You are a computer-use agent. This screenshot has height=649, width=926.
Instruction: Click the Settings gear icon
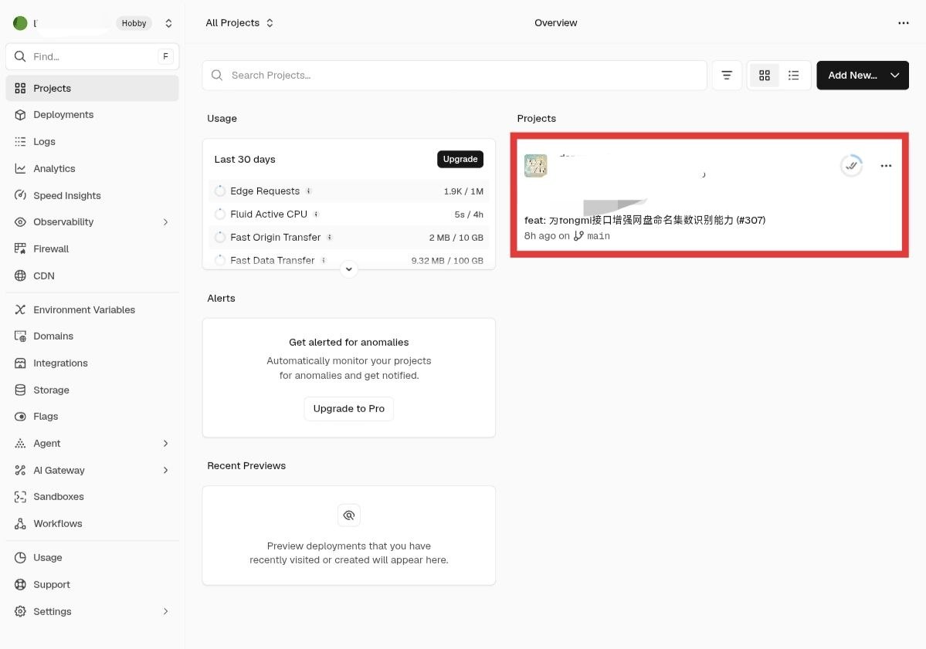click(x=20, y=611)
